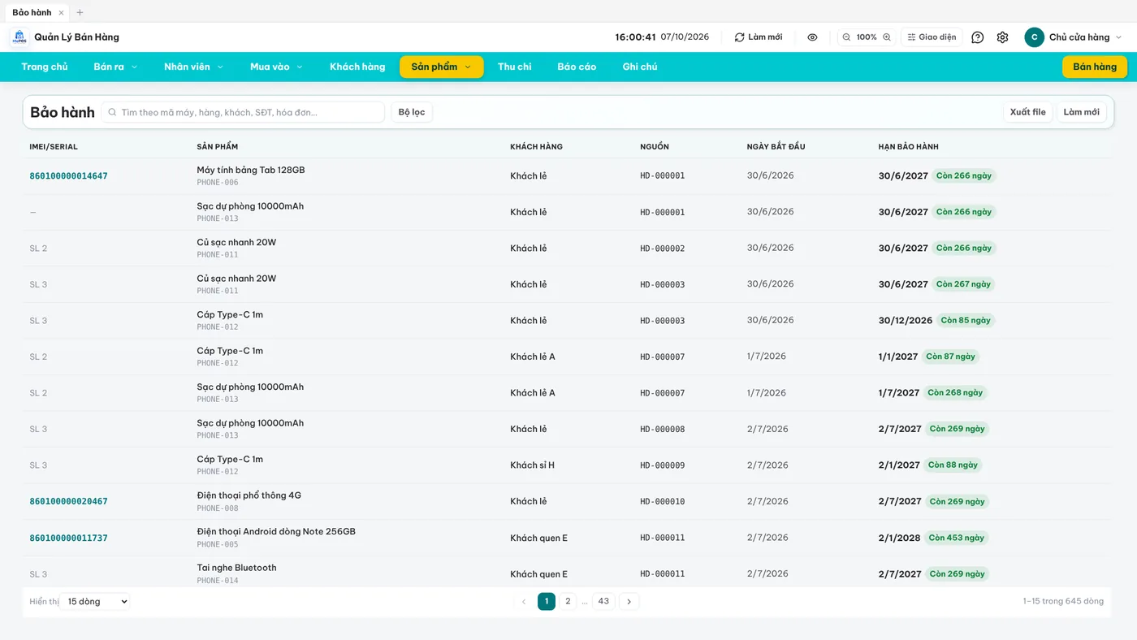Open settings gear icon in header
The image size is (1137, 640).
[1002, 37]
